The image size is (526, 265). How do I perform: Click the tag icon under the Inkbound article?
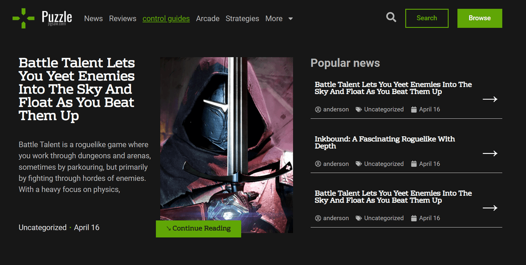pos(358,164)
